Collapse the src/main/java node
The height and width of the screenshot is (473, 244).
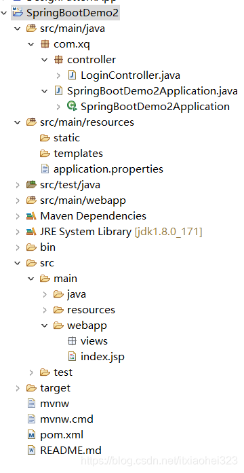(18, 29)
